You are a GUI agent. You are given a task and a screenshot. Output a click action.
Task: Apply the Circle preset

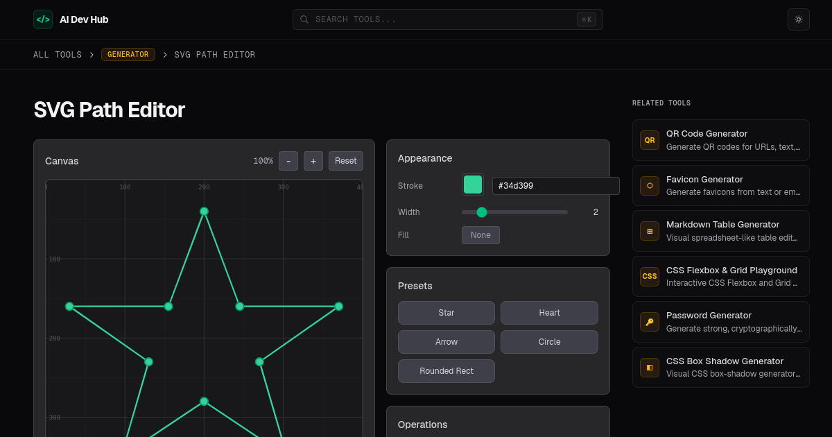click(x=549, y=342)
